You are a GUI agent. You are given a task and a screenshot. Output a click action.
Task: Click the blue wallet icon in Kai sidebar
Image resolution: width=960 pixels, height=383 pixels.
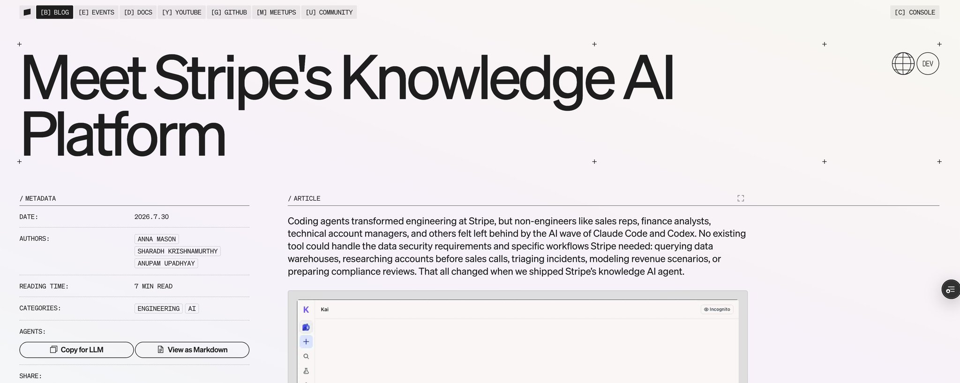coord(306,327)
